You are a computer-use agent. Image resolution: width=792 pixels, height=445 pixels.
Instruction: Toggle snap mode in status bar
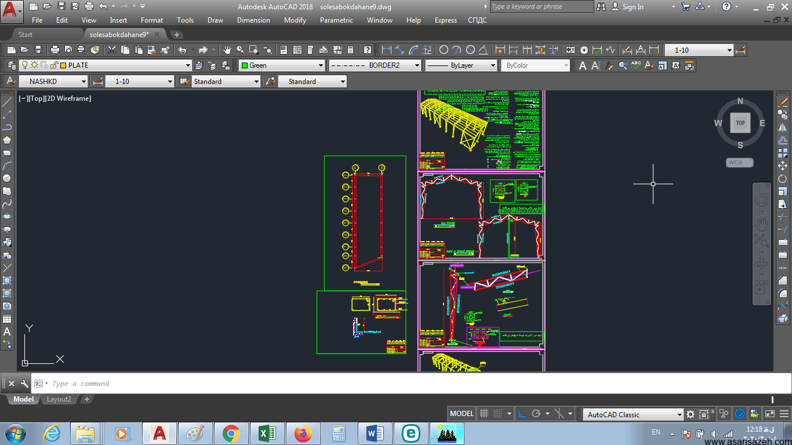[x=497, y=414]
